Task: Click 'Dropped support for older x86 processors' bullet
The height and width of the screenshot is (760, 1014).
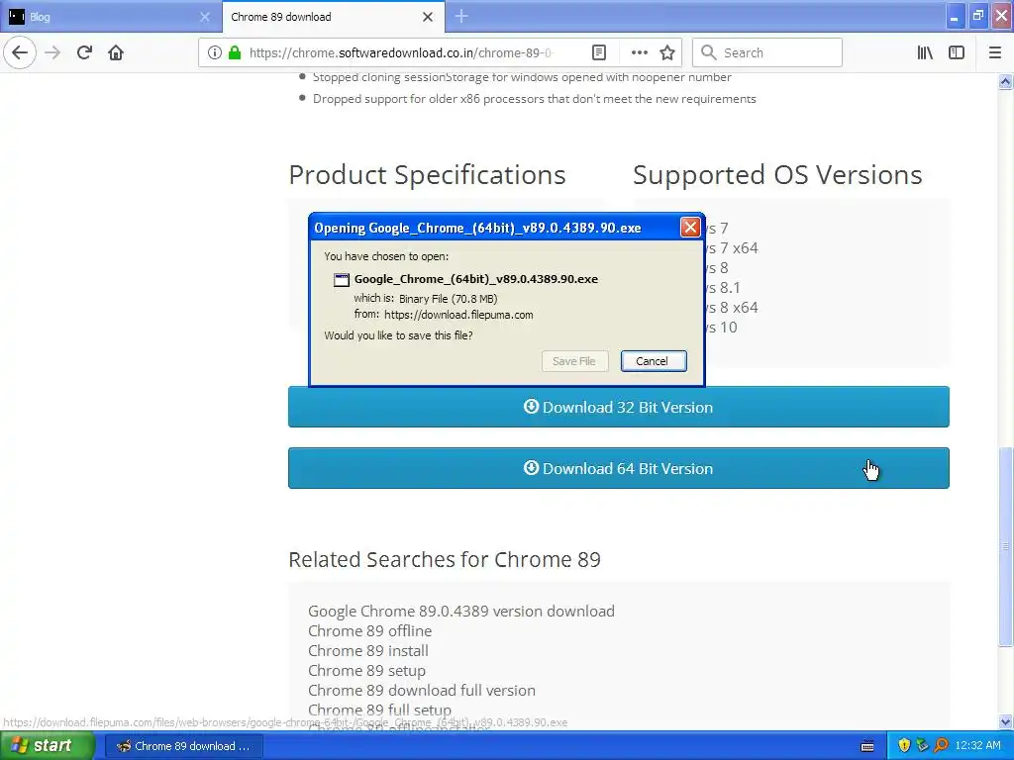Action: coord(534,99)
